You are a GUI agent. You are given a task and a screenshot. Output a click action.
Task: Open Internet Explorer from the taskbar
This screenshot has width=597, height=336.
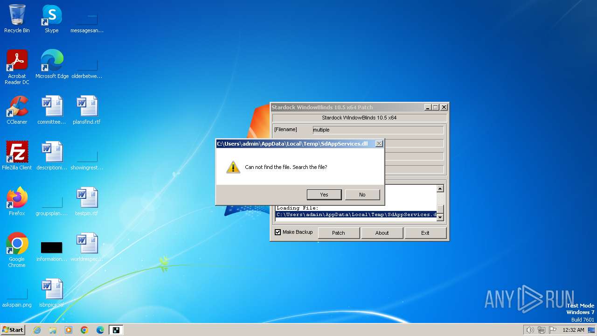point(37,330)
